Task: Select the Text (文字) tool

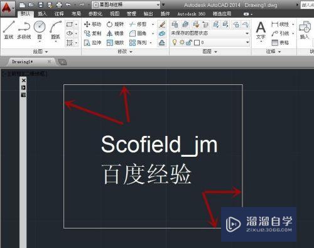Action: (x=261, y=30)
